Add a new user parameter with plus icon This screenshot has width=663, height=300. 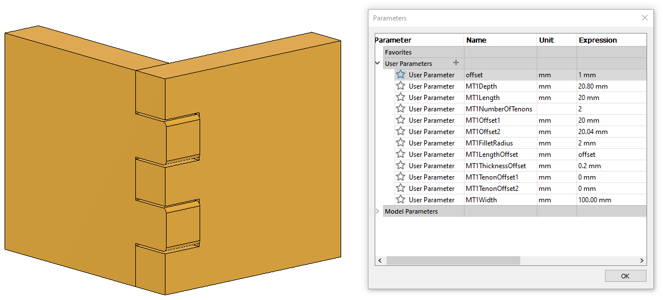click(x=455, y=63)
